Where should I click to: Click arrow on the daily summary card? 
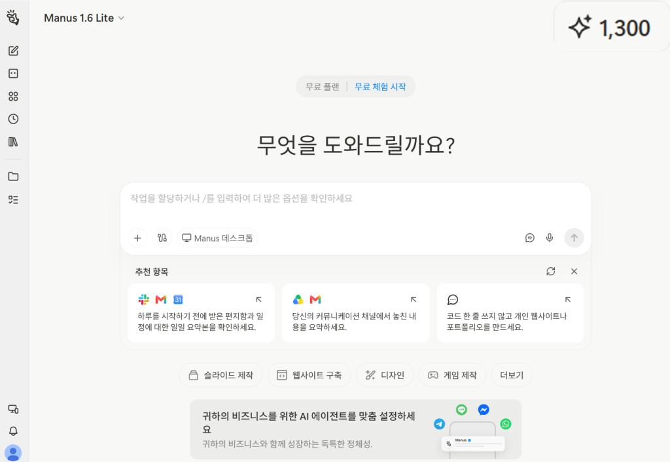(x=259, y=299)
